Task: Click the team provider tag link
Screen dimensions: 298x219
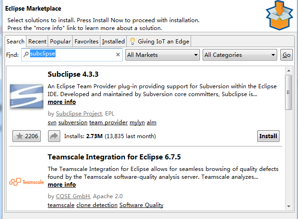Action: [x=109, y=122]
